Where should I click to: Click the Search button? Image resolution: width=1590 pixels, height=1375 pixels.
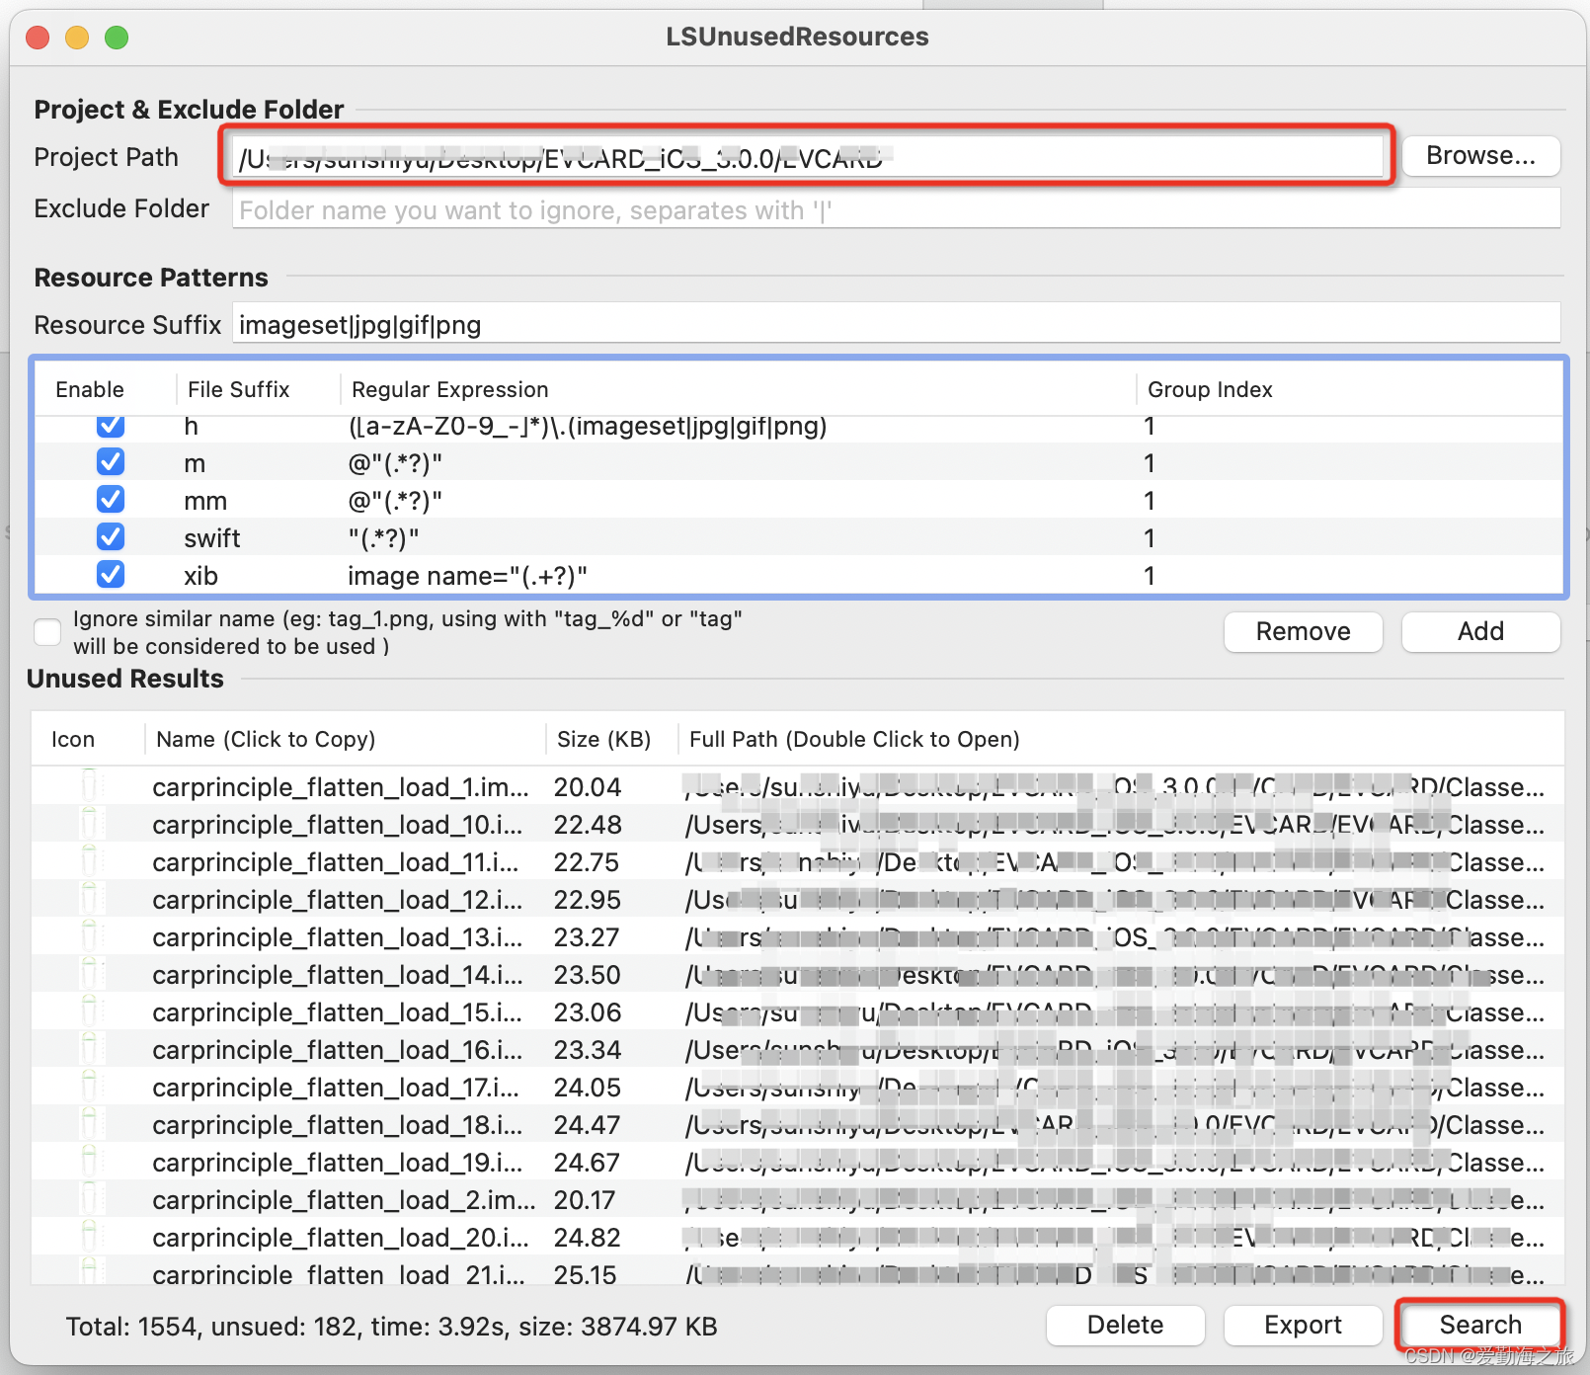1480,1325
